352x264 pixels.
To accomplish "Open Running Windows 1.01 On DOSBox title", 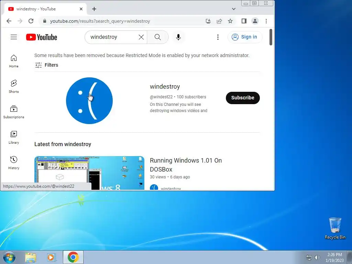I will pyautogui.click(x=186, y=165).
